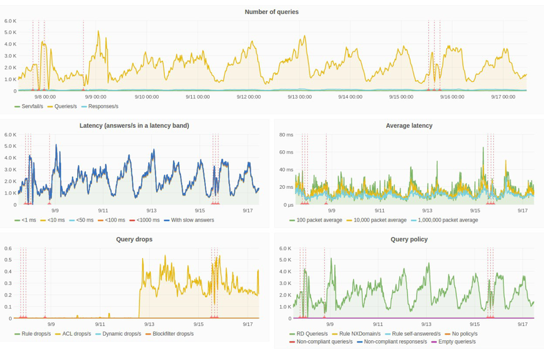This screenshot has height=350, width=544.
Task: Toggle the Rule NXDomain/s legend entry
Action: tap(360, 334)
